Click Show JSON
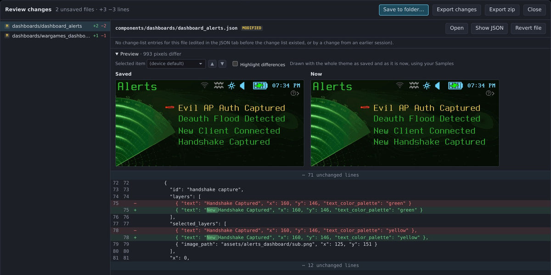The width and height of the screenshot is (551, 275). click(489, 28)
